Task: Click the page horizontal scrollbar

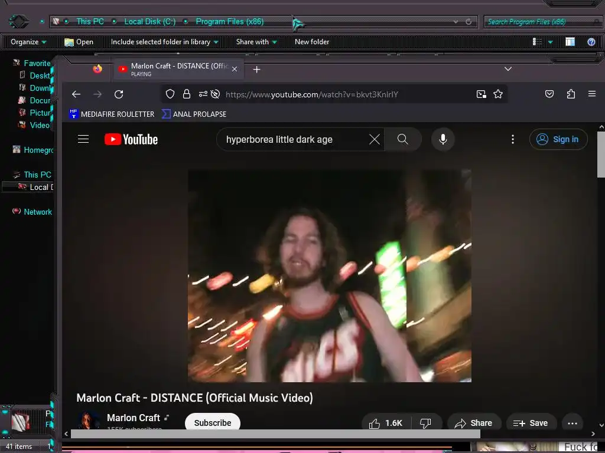Action: [x=275, y=434]
